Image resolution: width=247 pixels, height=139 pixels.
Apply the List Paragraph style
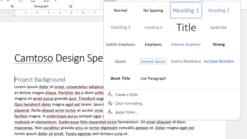coord(153,78)
